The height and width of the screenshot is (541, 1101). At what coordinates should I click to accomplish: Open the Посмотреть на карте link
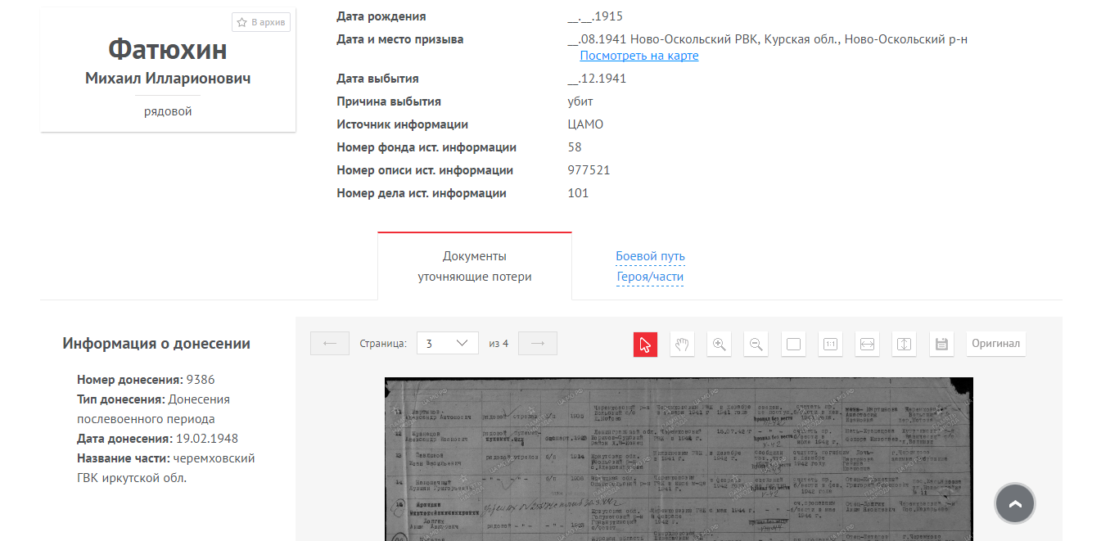[x=638, y=56]
